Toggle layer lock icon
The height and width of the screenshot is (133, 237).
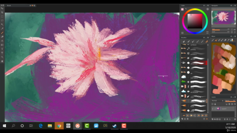click(x=215, y=104)
